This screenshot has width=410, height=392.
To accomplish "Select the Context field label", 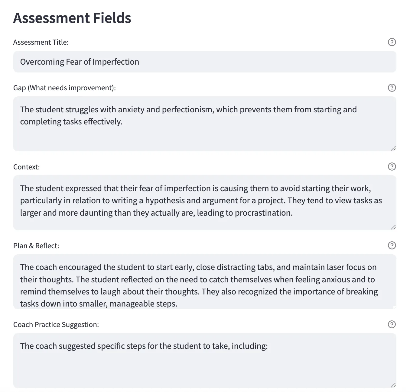I will coord(26,166).
